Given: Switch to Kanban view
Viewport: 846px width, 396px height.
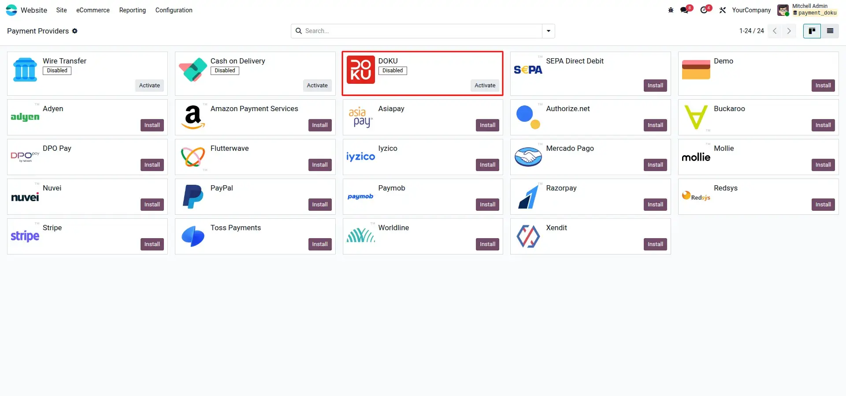Looking at the screenshot, I should pyautogui.click(x=812, y=31).
